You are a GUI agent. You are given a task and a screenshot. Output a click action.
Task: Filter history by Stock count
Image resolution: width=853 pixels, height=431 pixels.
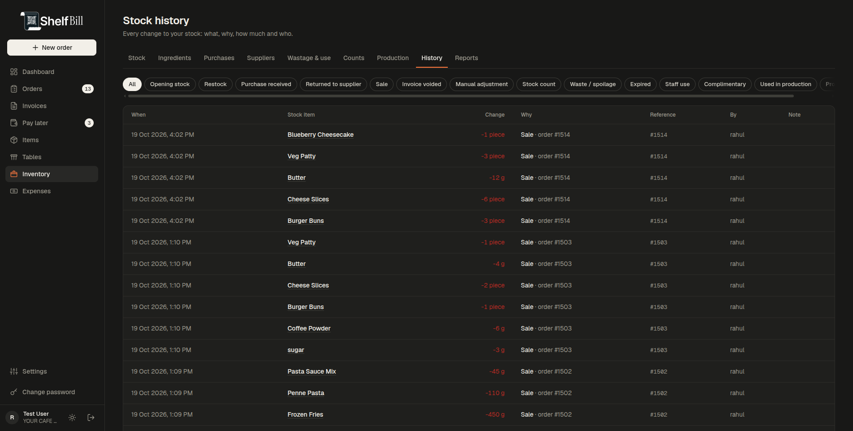539,84
